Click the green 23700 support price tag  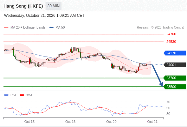[175, 78]
